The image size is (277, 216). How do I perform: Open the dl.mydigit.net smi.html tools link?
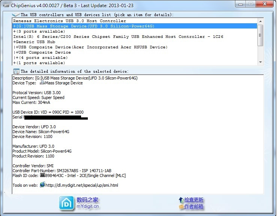pyautogui.click(x=82, y=185)
